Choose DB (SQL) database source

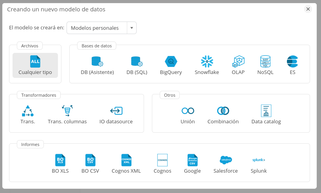(x=137, y=62)
